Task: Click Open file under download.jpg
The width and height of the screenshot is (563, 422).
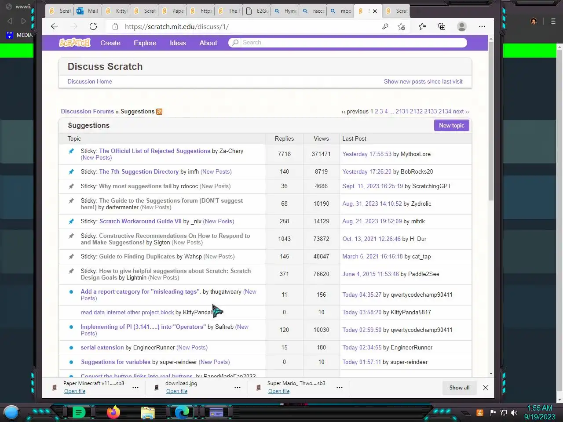Action: point(177,391)
